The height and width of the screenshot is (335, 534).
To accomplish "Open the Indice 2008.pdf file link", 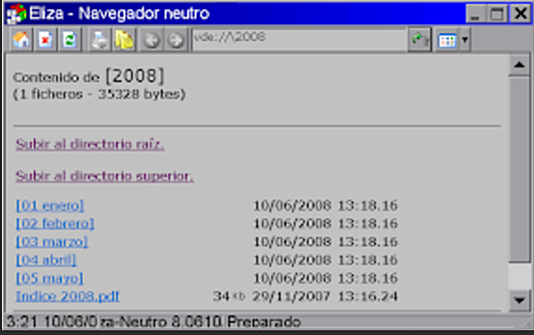I will [68, 296].
